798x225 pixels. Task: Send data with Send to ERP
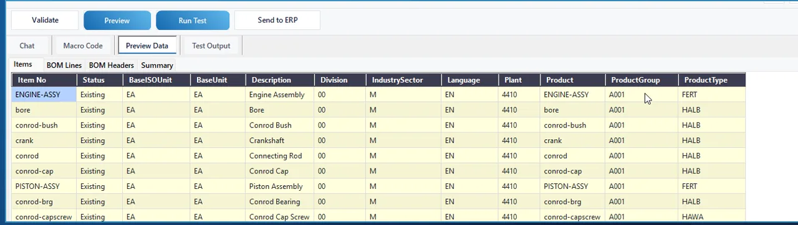click(277, 20)
